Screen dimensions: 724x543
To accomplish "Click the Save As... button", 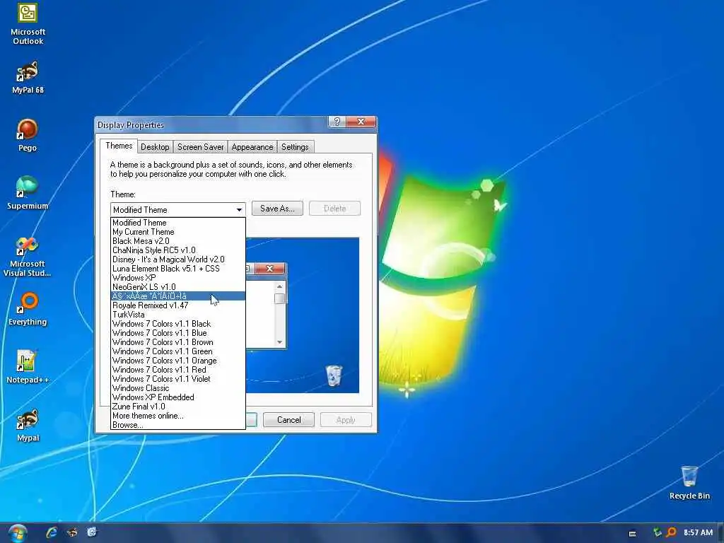I will point(277,209).
